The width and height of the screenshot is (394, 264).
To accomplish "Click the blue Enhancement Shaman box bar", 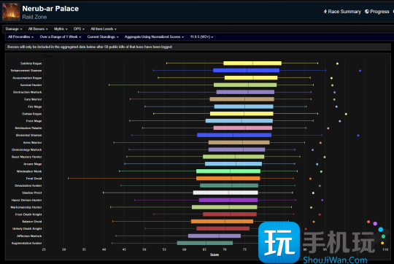I will 247,70.
